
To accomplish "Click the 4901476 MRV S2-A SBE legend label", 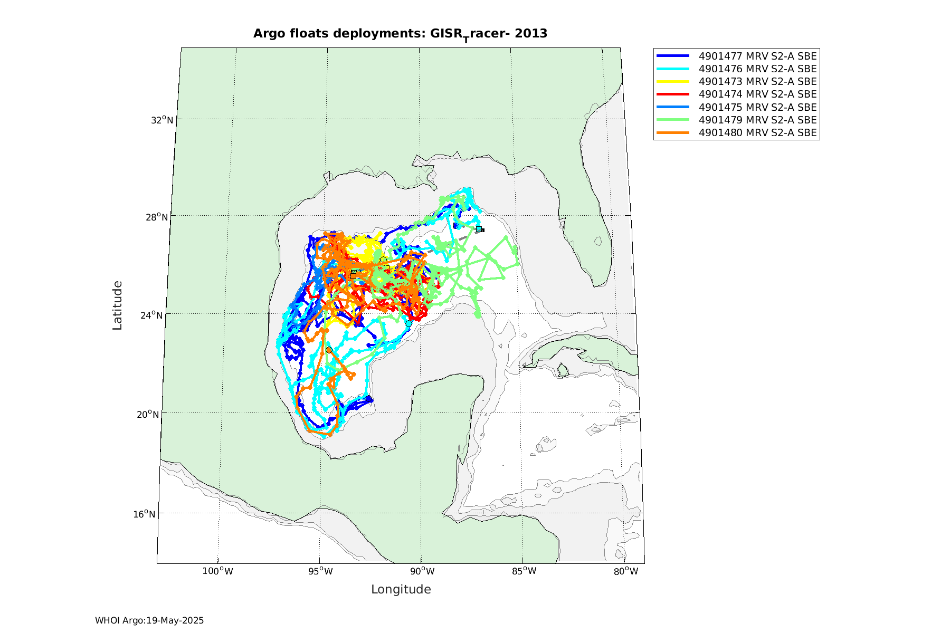I will point(757,69).
